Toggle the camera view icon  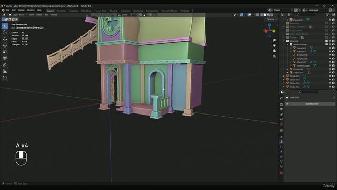point(274,51)
